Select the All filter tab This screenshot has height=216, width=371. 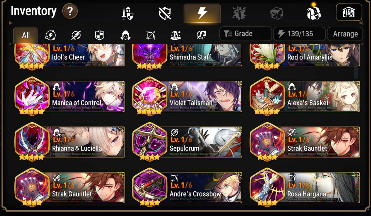(x=26, y=35)
